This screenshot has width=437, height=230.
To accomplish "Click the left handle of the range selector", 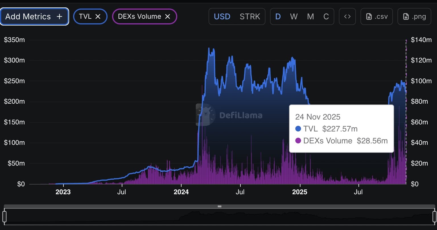I will pos(5,217).
